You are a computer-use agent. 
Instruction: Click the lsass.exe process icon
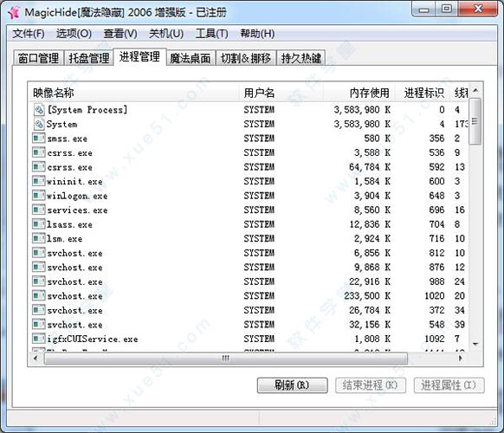(x=39, y=224)
